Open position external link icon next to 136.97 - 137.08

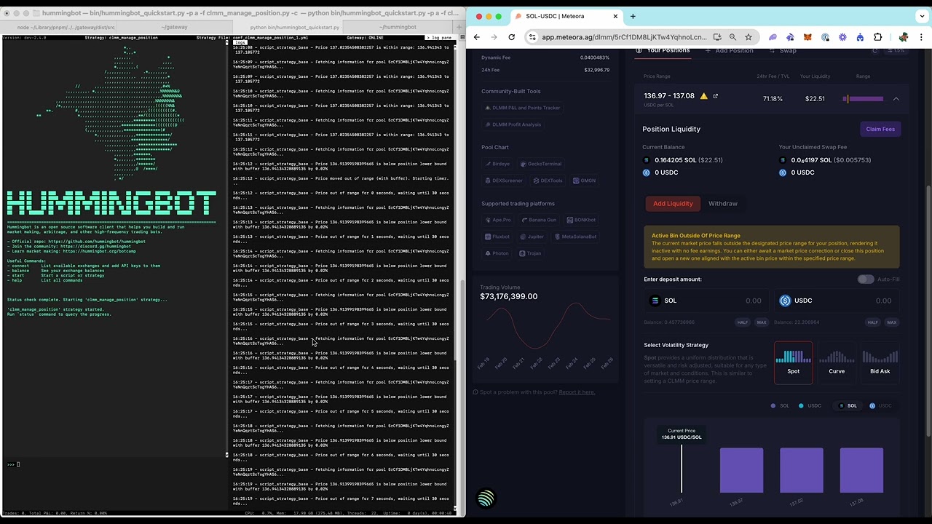pyautogui.click(x=715, y=96)
